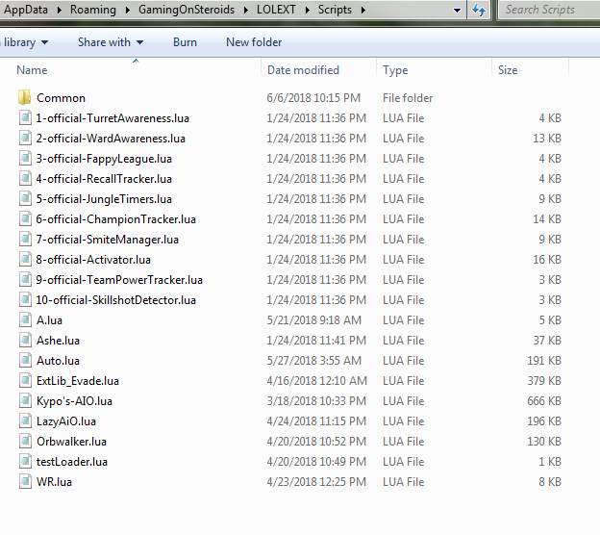Image resolution: width=600 pixels, height=535 pixels.
Task: Click the 191 KB size cell
Action: (544, 361)
